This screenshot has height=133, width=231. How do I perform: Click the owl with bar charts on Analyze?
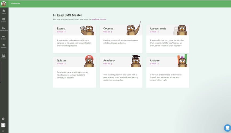point(183,61)
